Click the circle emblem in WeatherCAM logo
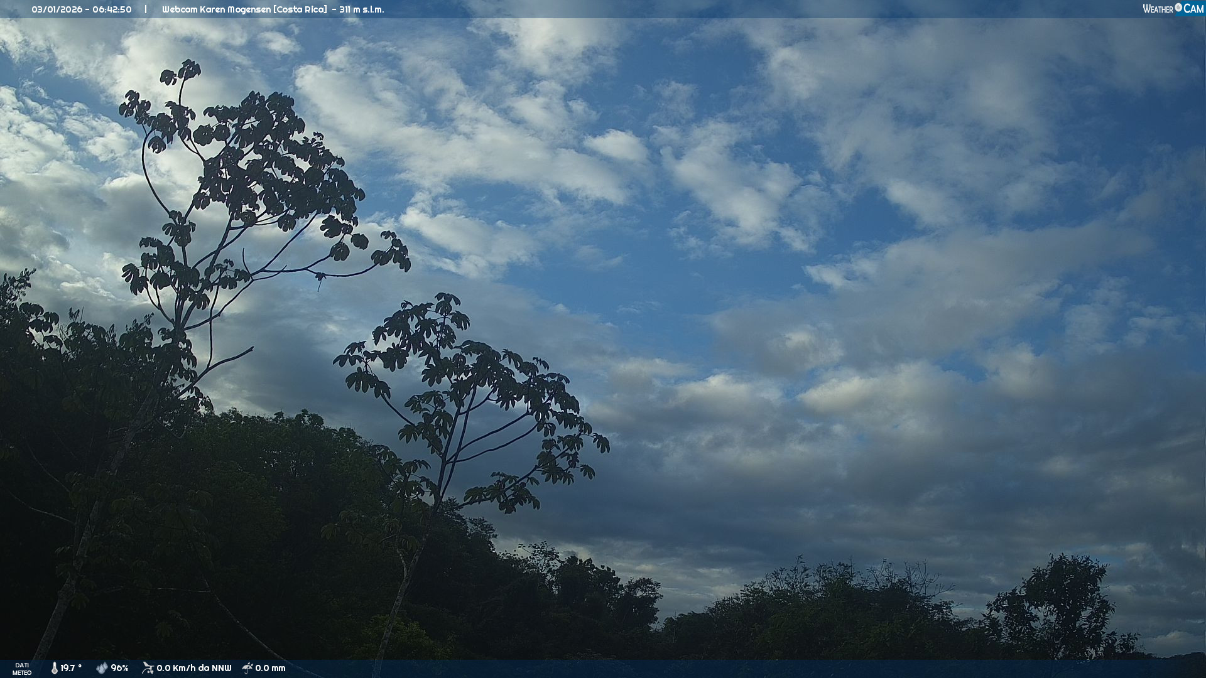The width and height of the screenshot is (1206, 678). [1178, 8]
